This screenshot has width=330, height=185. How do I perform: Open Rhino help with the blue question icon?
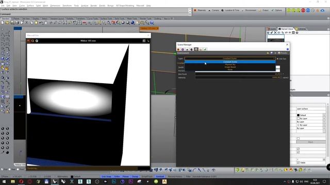click(152, 23)
